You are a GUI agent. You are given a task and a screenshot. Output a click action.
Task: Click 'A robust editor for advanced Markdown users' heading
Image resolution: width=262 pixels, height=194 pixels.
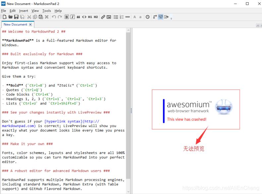coord(56,171)
